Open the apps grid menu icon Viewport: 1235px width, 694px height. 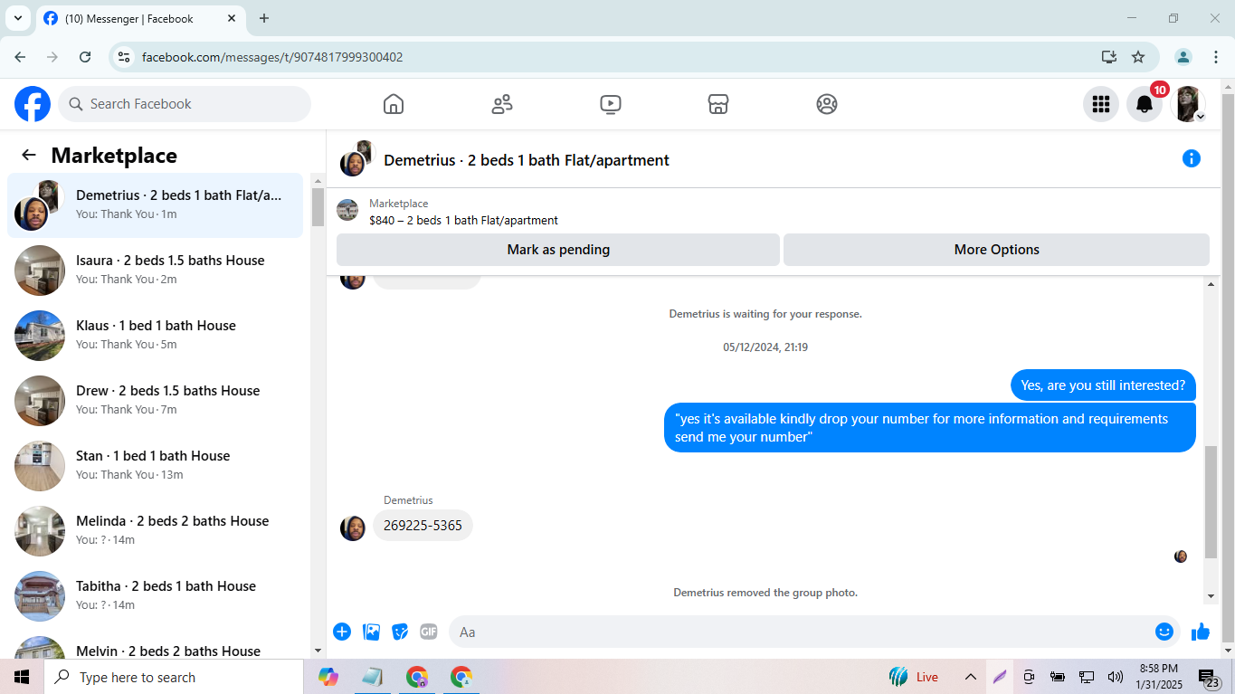(x=1101, y=104)
